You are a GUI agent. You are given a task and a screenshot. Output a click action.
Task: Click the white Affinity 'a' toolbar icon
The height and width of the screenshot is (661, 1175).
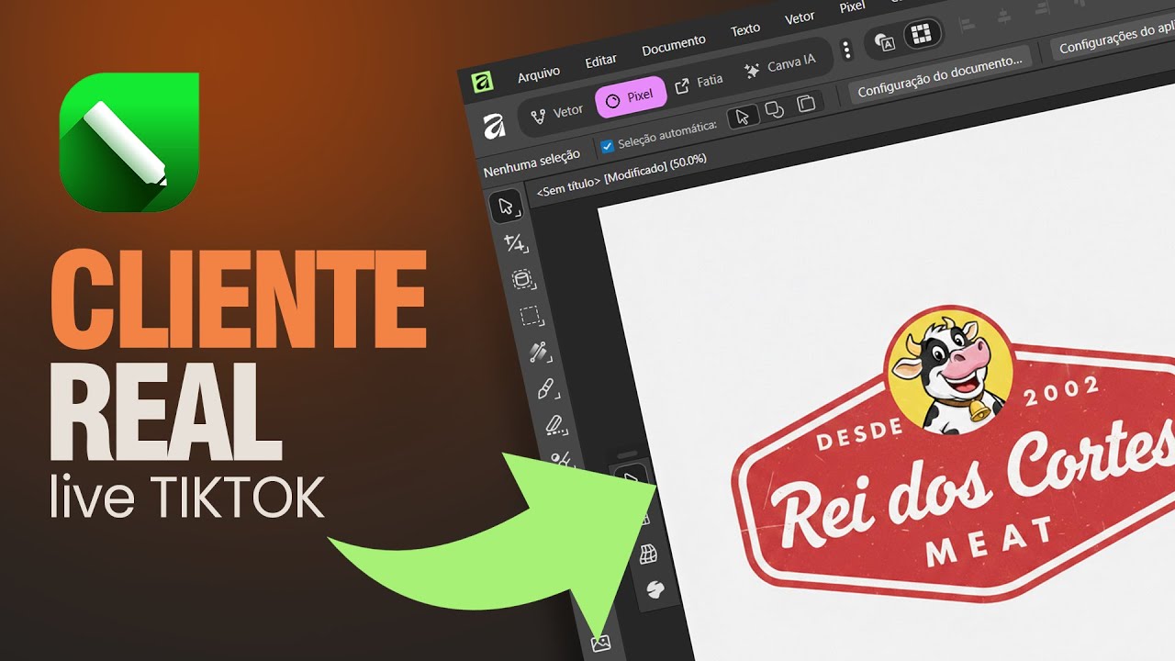point(494,126)
